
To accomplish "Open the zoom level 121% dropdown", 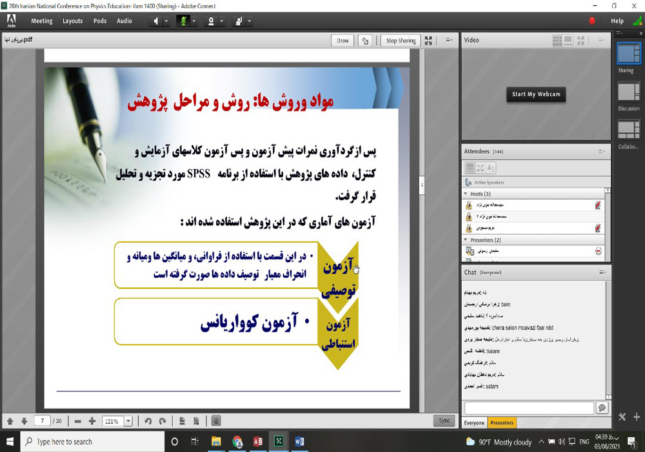I will (x=126, y=420).
